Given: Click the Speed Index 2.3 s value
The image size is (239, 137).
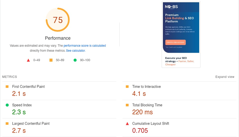Looking at the screenshot, I should [19, 112].
